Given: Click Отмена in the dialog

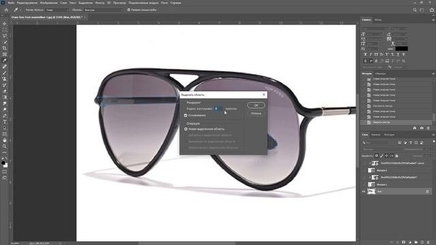Looking at the screenshot, I should tap(256, 114).
